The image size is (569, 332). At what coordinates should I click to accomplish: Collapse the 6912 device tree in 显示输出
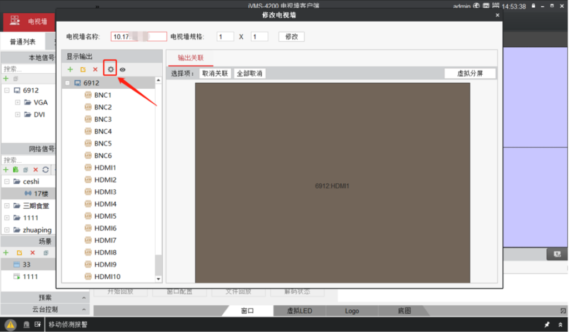point(68,83)
